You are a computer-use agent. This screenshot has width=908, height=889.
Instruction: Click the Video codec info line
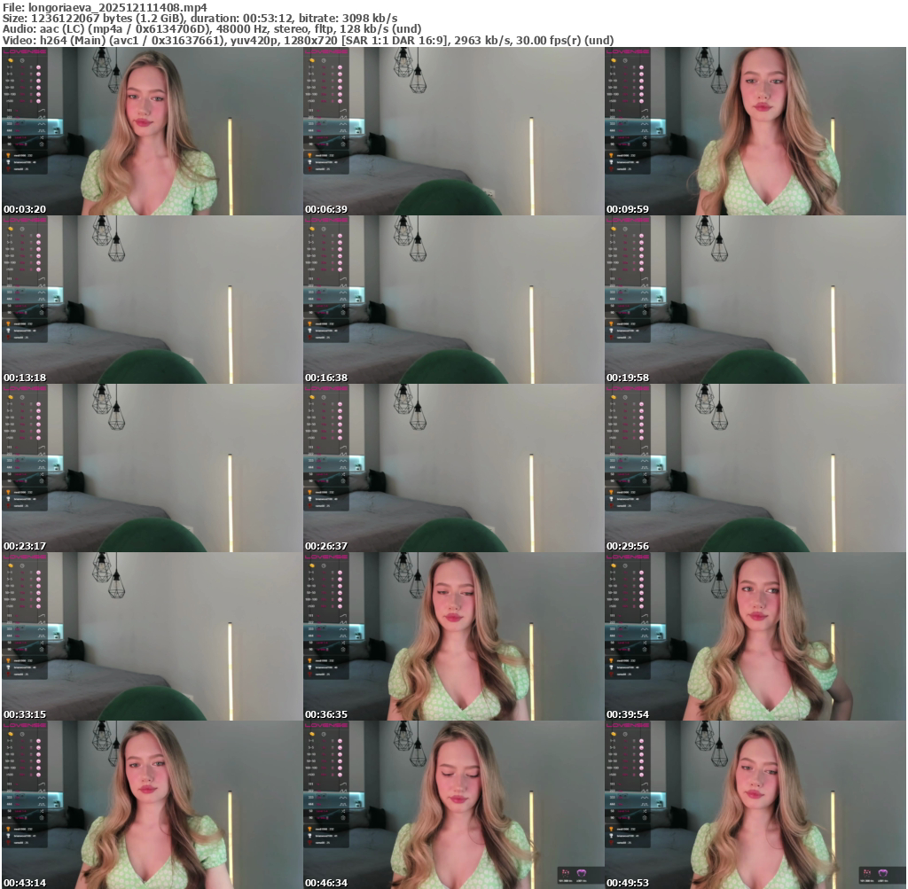(x=308, y=40)
